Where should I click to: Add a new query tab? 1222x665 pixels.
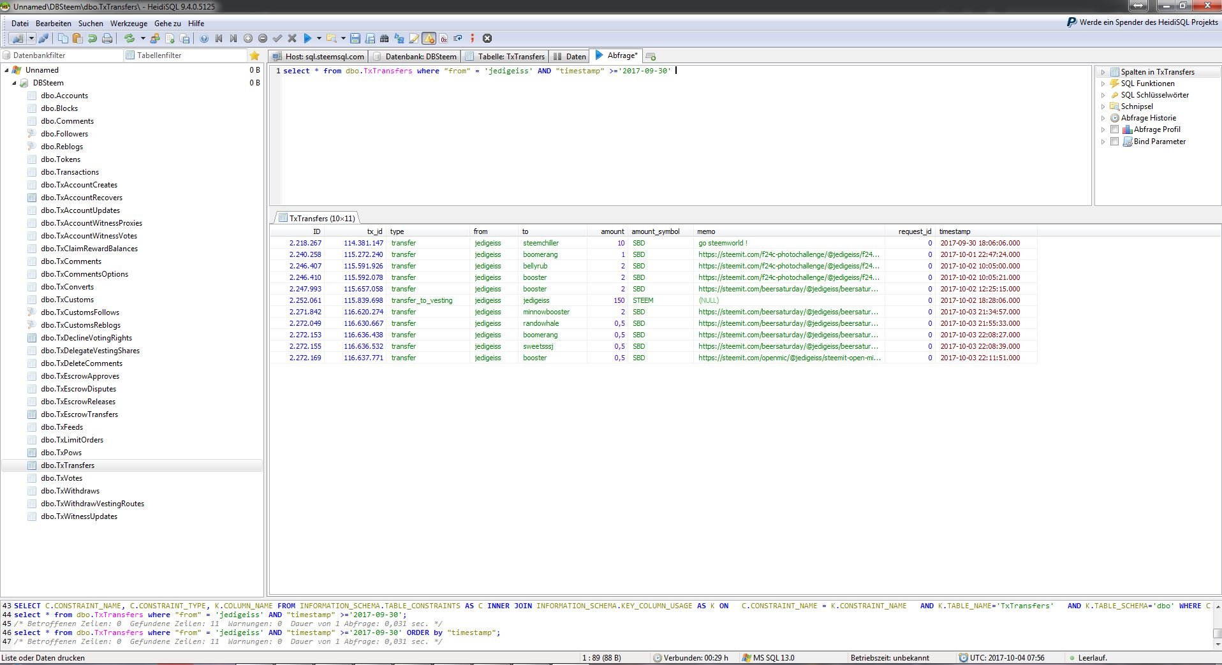[651, 56]
